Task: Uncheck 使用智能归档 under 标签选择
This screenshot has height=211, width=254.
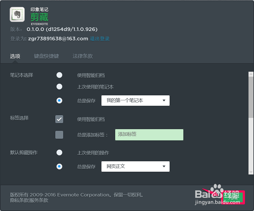Action: pos(59,119)
